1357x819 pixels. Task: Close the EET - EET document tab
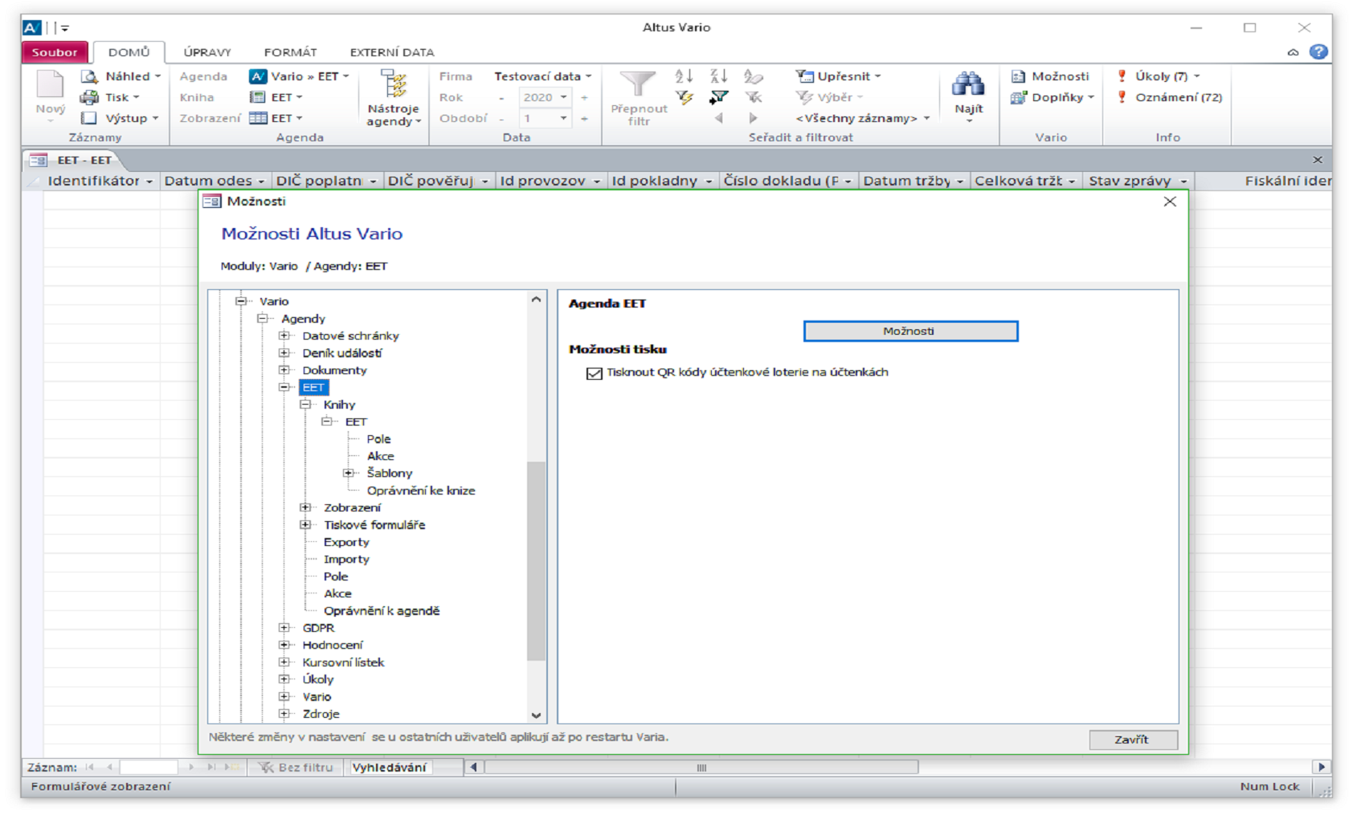(x=1318, y=160)
